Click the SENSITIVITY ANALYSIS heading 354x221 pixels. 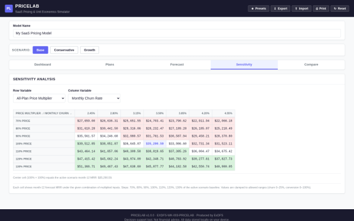click(34, 79)
